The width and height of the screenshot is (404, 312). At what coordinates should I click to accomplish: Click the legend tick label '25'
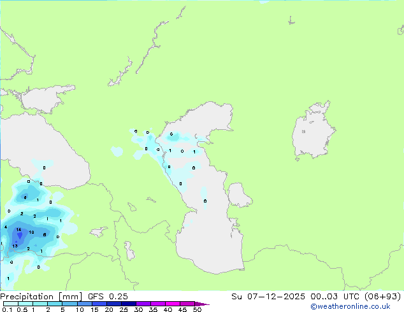pyautogui.click(x=124, y=309)
